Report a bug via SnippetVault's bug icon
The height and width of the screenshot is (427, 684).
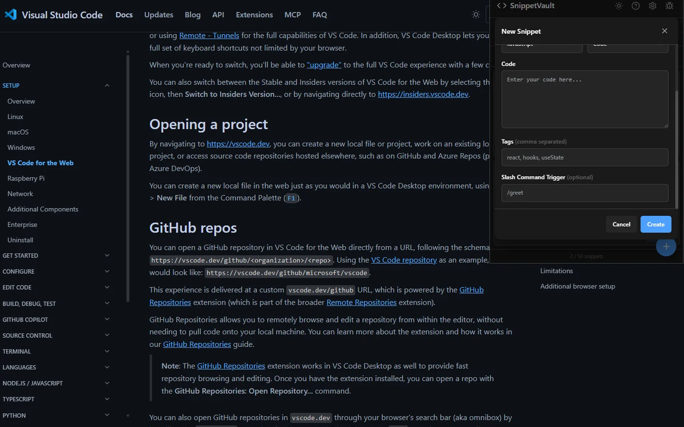click(670, 6)
